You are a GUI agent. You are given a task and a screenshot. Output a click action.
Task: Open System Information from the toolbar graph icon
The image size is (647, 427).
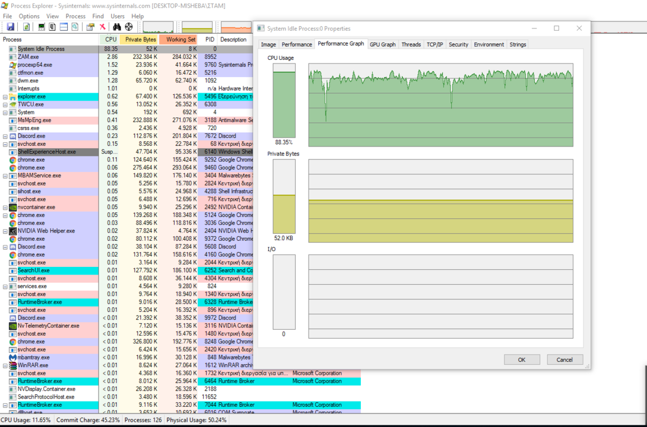tap(42, 27)
